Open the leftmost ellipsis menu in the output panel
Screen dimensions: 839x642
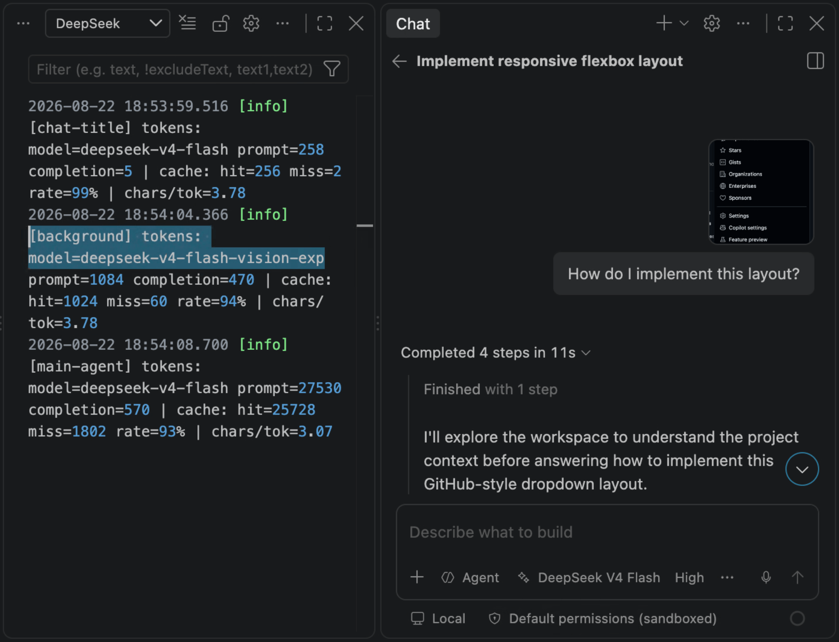click(23, 23)
